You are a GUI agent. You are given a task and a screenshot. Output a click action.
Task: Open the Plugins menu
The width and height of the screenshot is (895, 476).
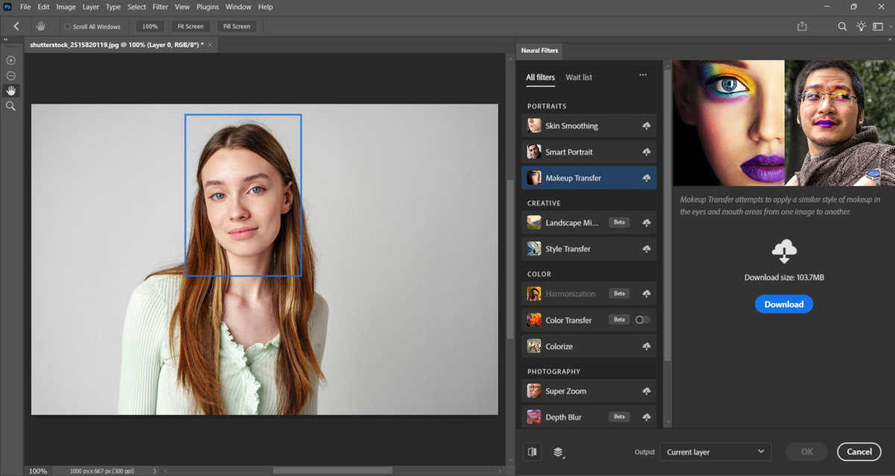pos(207,7)
